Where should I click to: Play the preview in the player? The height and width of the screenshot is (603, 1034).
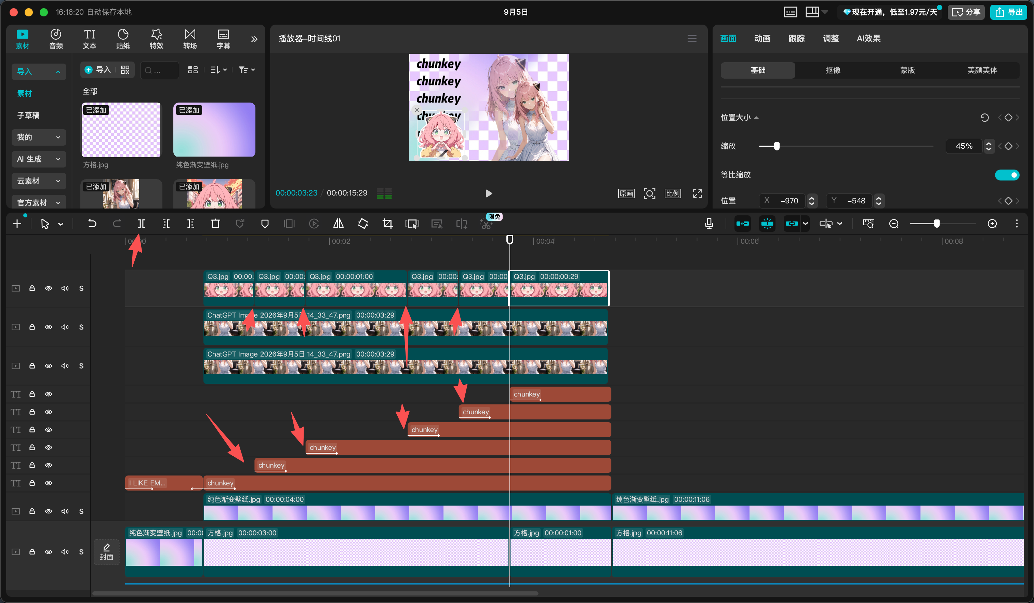coord(488,193)
